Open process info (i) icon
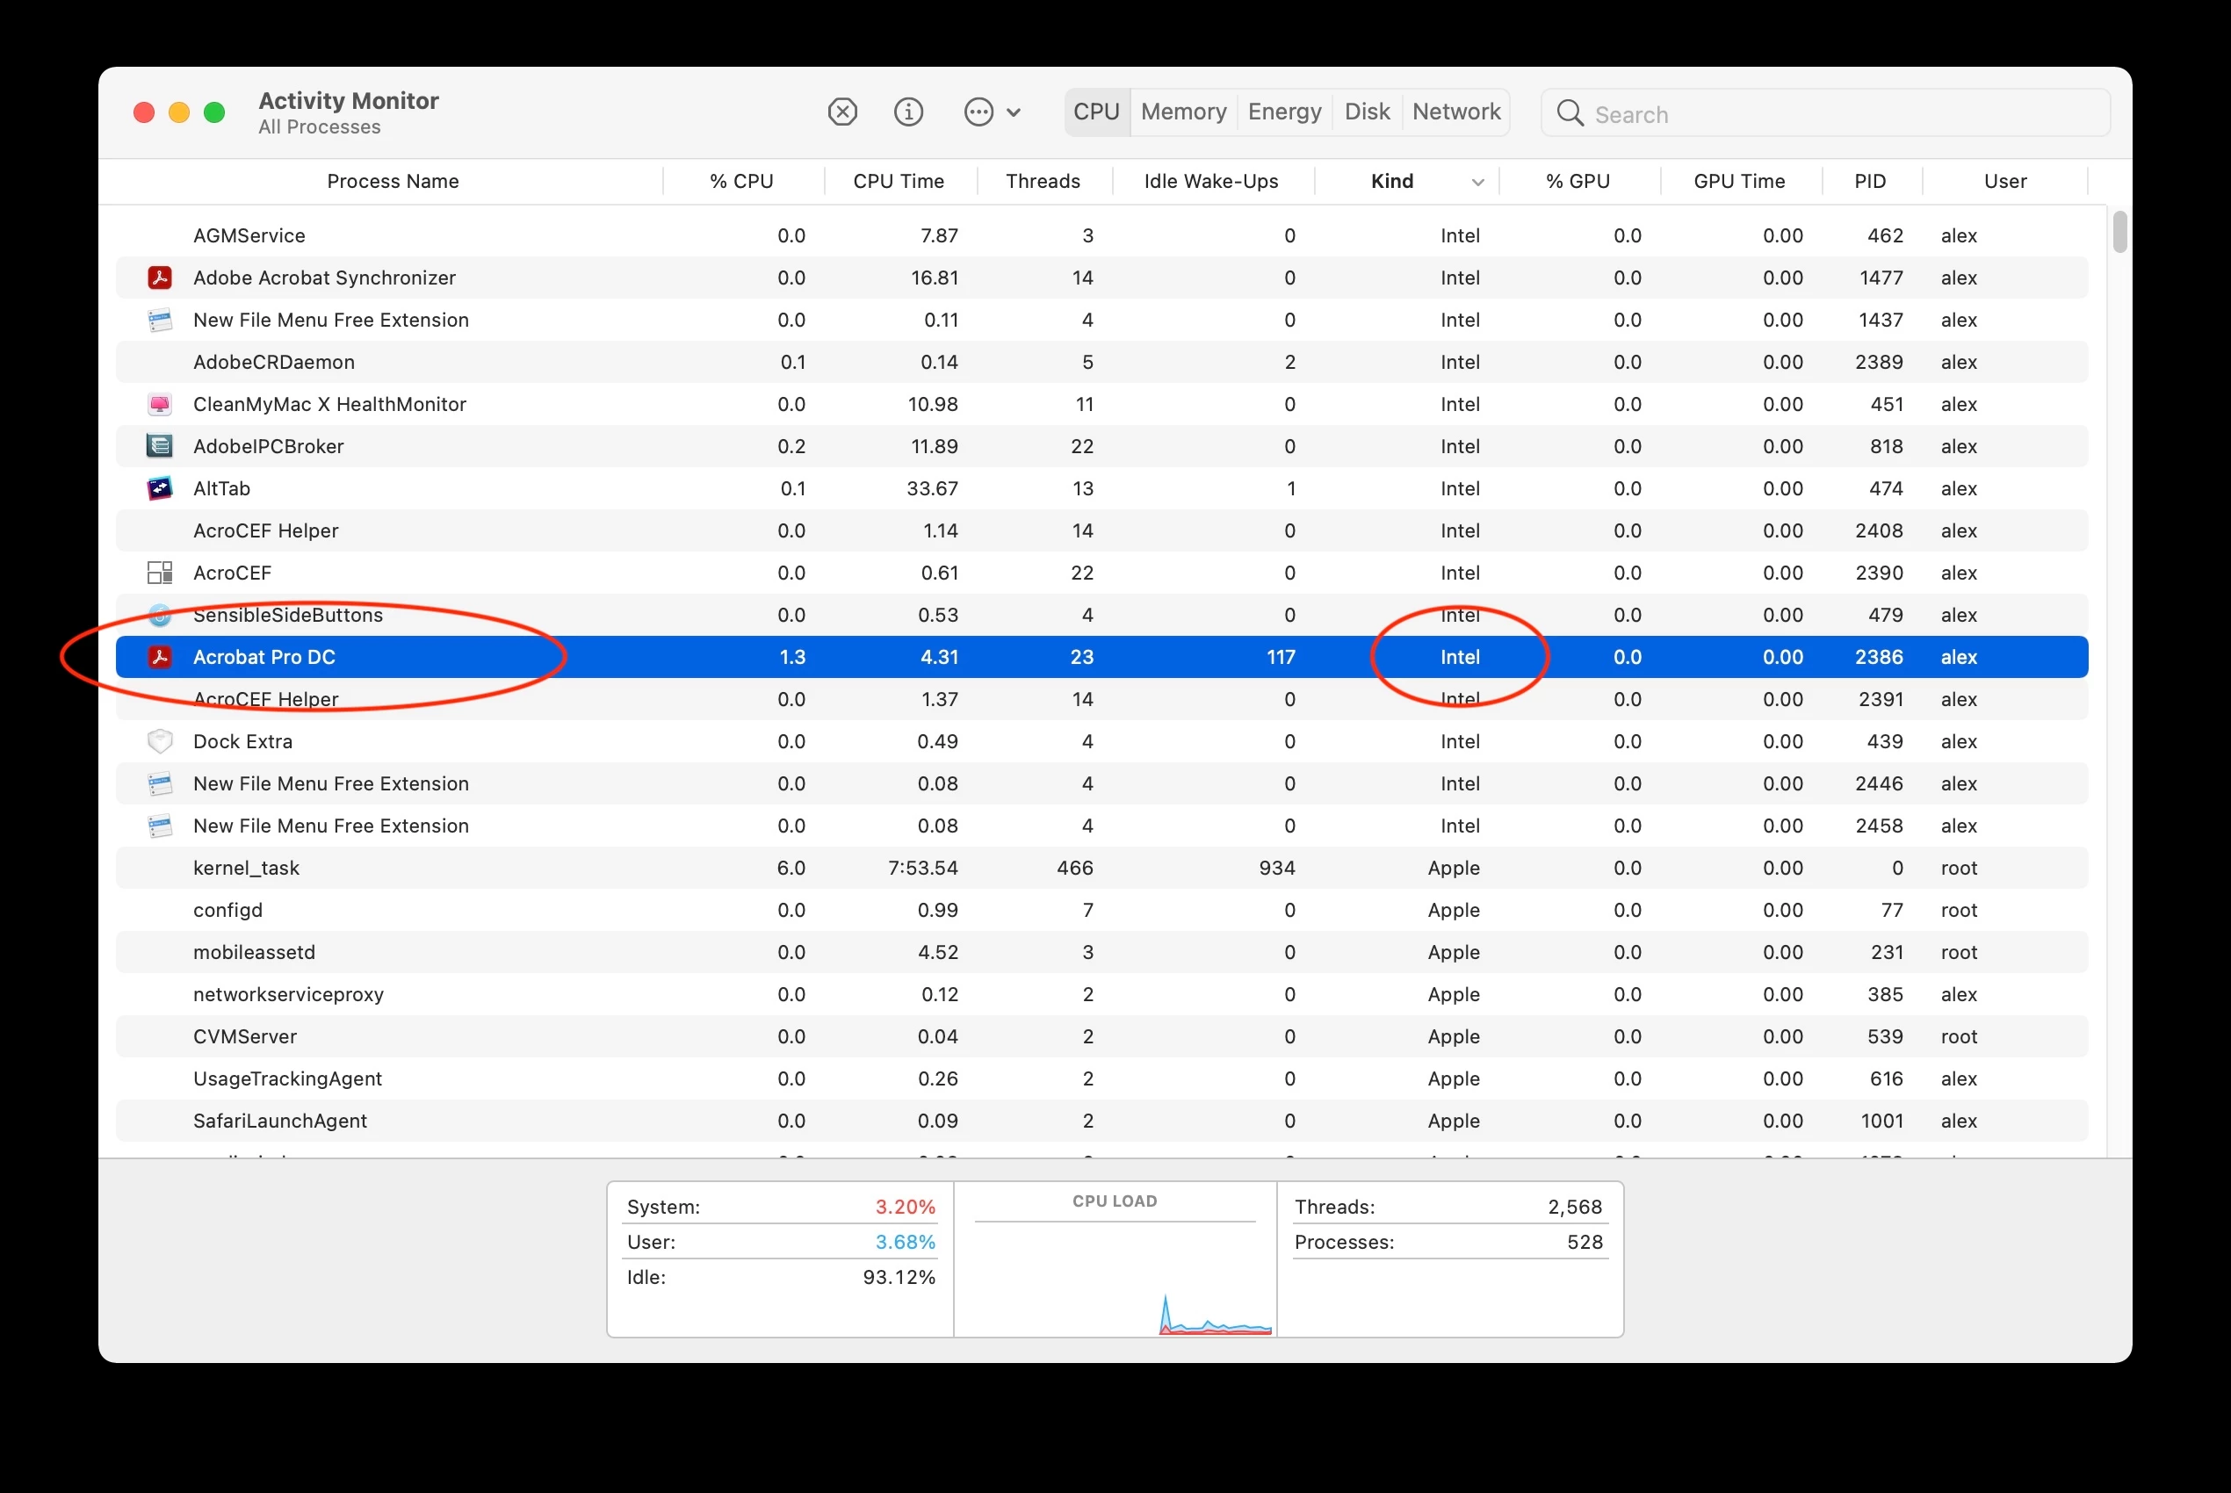Screen dimensions: 2231x1493 tap(908, 112)
